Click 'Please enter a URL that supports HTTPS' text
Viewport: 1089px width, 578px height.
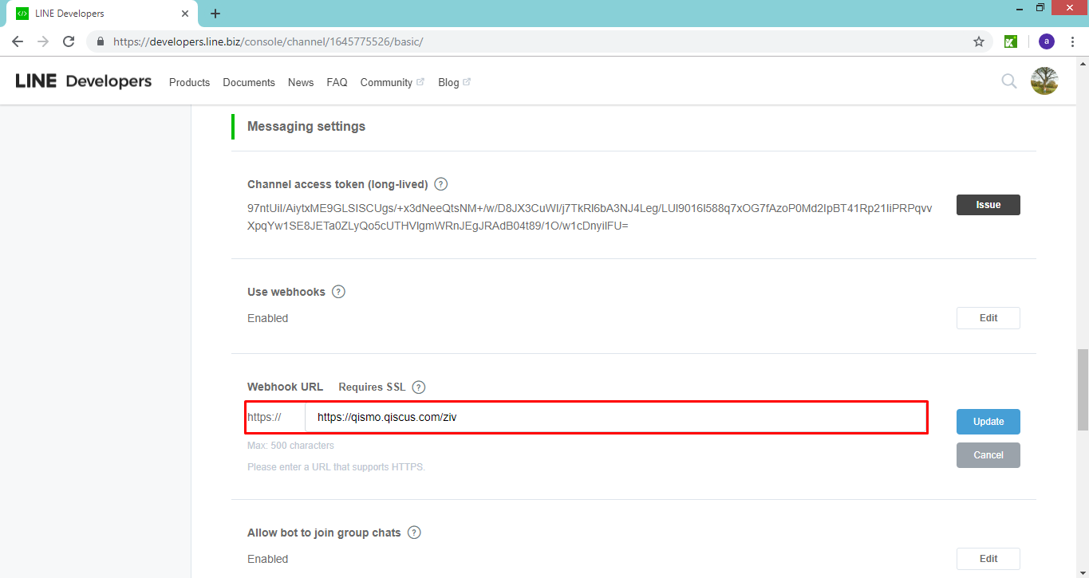click(336, 467)
